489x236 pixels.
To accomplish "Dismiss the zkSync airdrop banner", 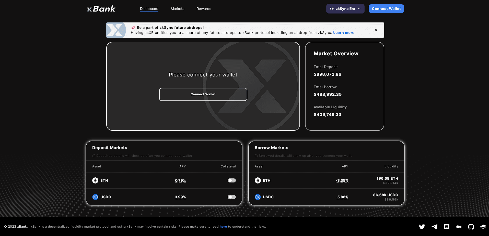I will pos(376,30).
